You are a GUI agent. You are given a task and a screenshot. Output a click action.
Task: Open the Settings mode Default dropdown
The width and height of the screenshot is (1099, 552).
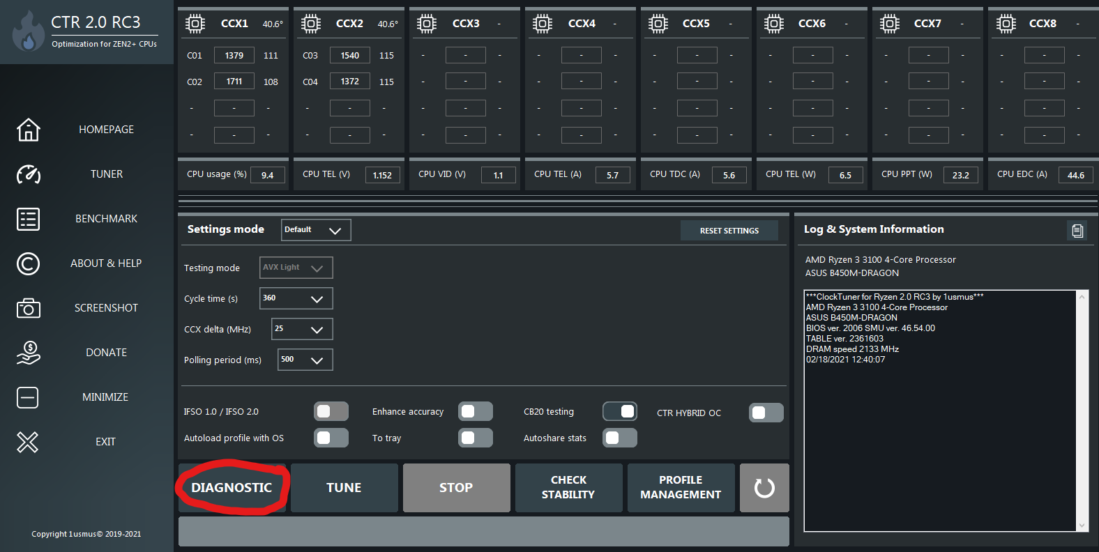pyautogui.click(x=316, y=230)
